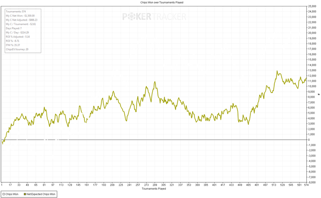Click the x-axis tick label 81
Viewport: 321px width, 198px height.
(44, 185)
